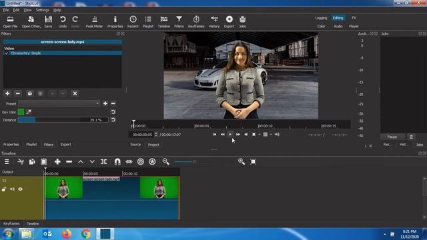Viewport: 427px width, 240px height.
Task: Open the Preset dropdown
Action: pyautogui.click(x=59, y=103)
